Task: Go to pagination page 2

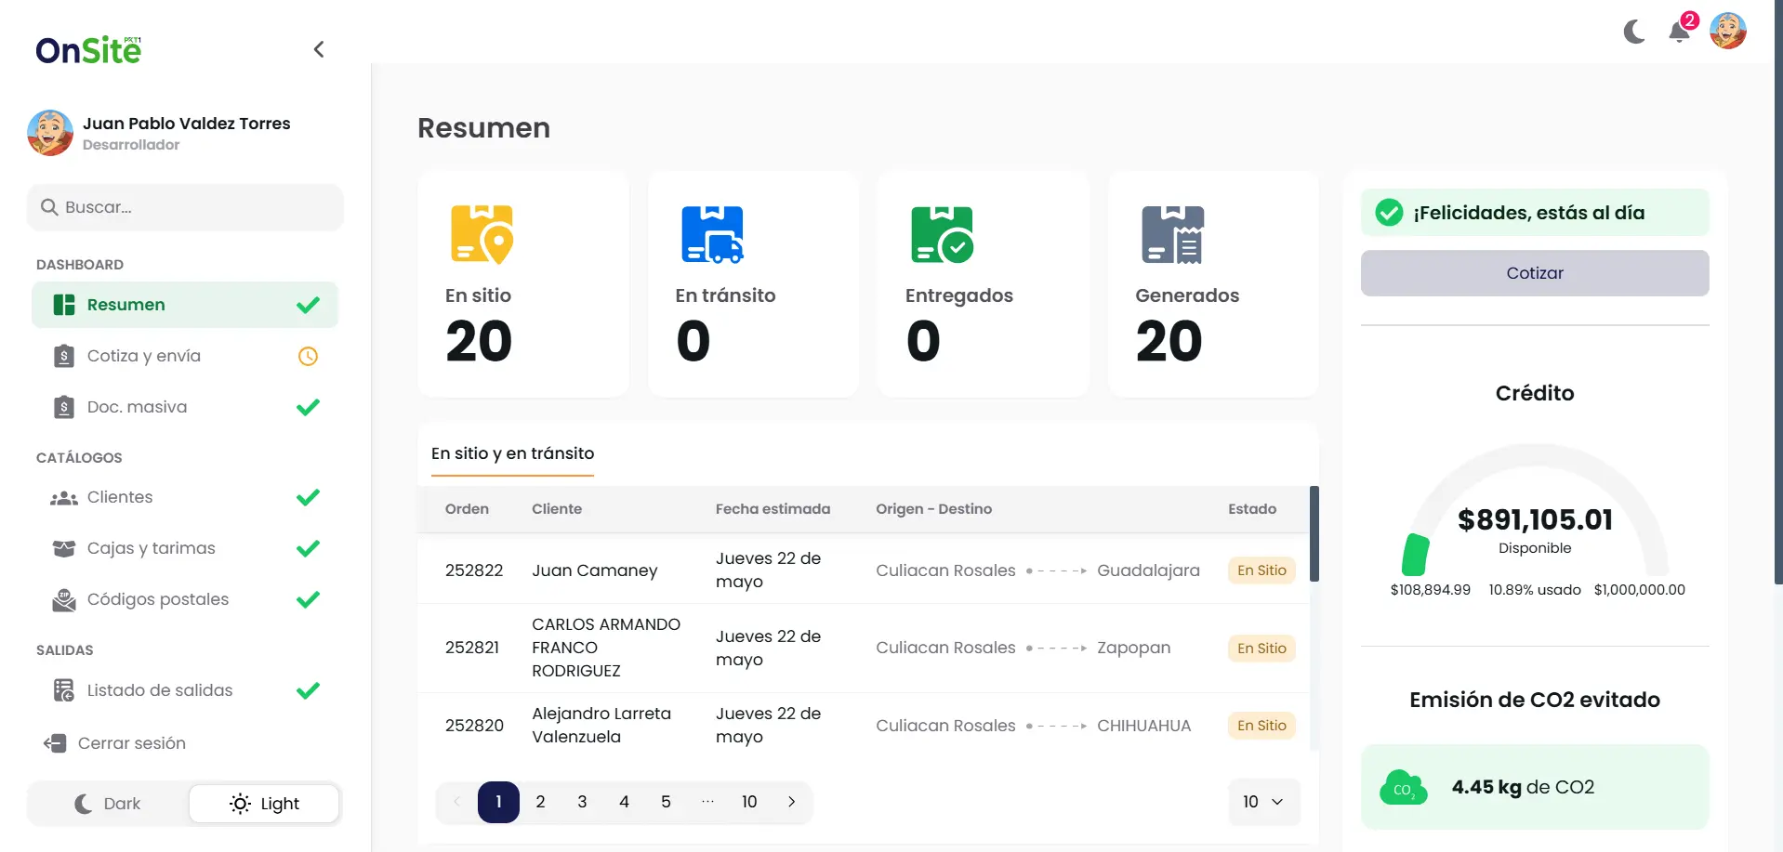Action: [x=540, y=802]
